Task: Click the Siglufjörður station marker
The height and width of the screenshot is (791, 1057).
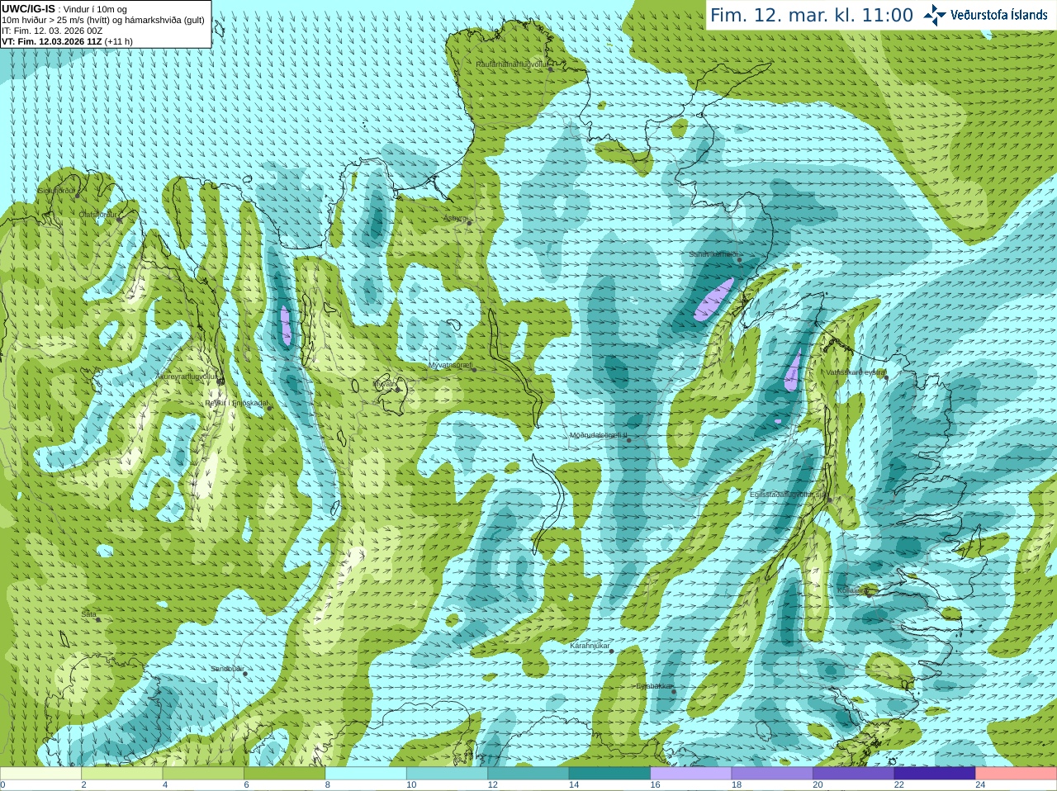Action: 78,196
